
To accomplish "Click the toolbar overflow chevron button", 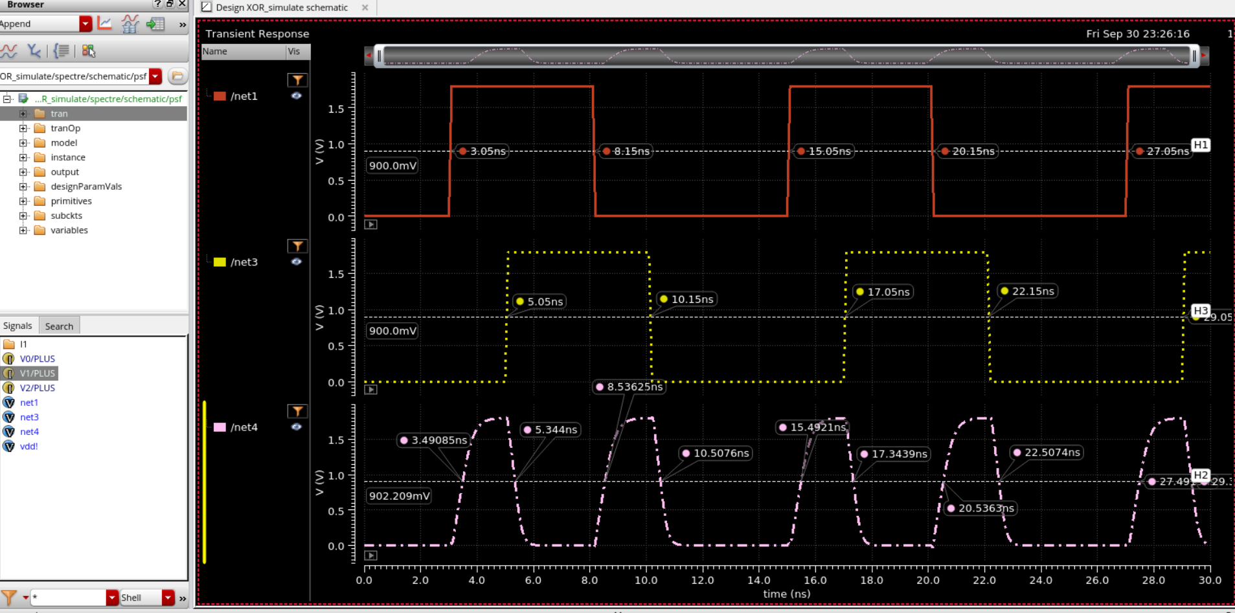I will click(183, 24).
